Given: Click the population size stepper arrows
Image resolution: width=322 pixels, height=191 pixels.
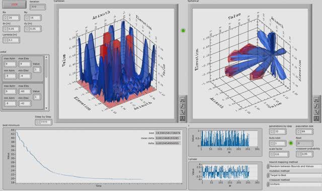Looking at the screenshot, I should [x=298, y=131].
